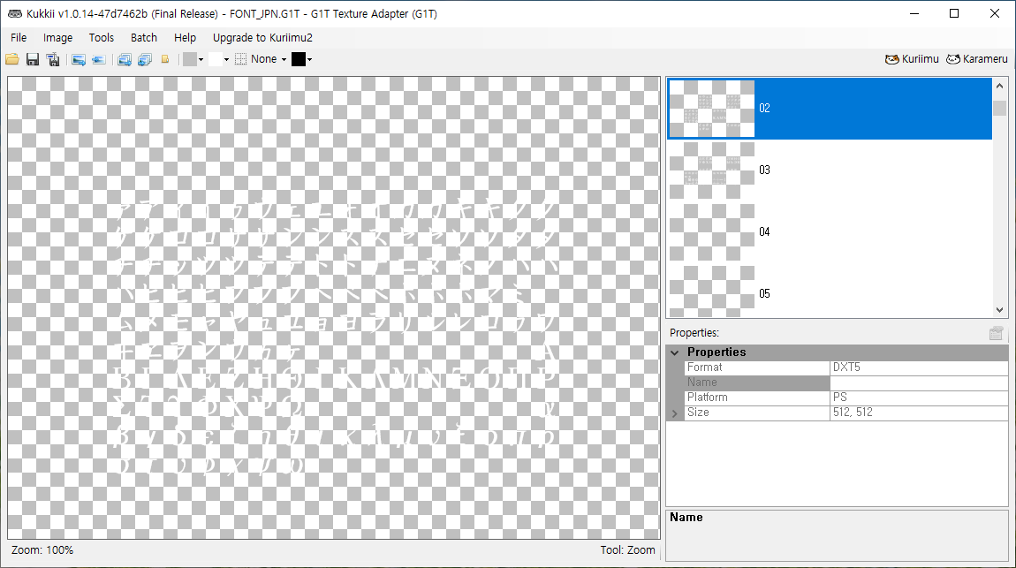Click scroll down arrow of texture list
Image resolution: width=1016 pixels, height=568 pixels.
coord(999,310)
